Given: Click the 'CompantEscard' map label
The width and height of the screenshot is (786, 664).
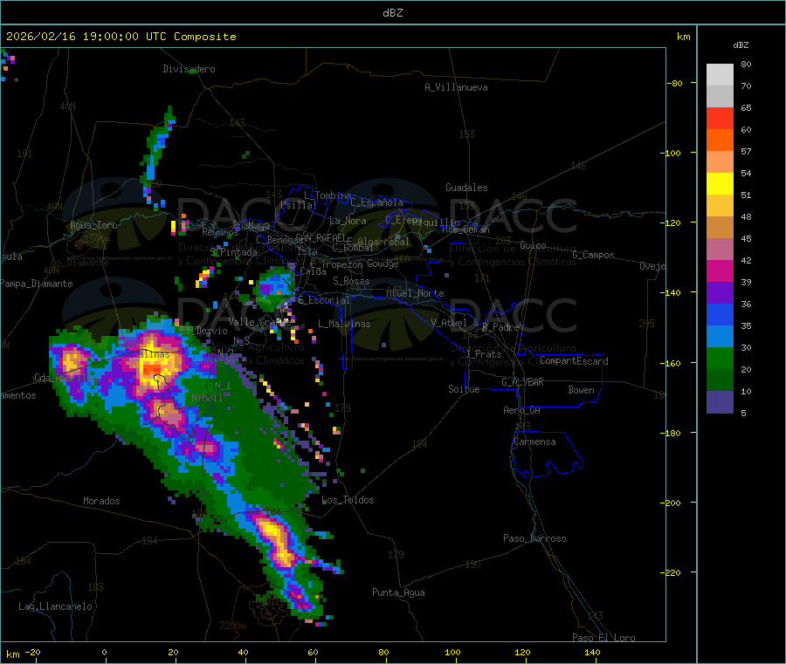Looking at the screenshot, I should 575,361.
